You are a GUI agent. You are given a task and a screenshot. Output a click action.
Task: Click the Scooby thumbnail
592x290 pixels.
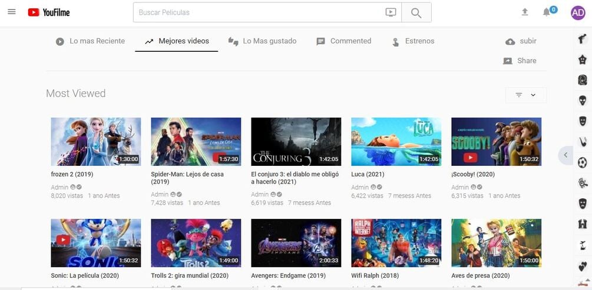(496, 142)
